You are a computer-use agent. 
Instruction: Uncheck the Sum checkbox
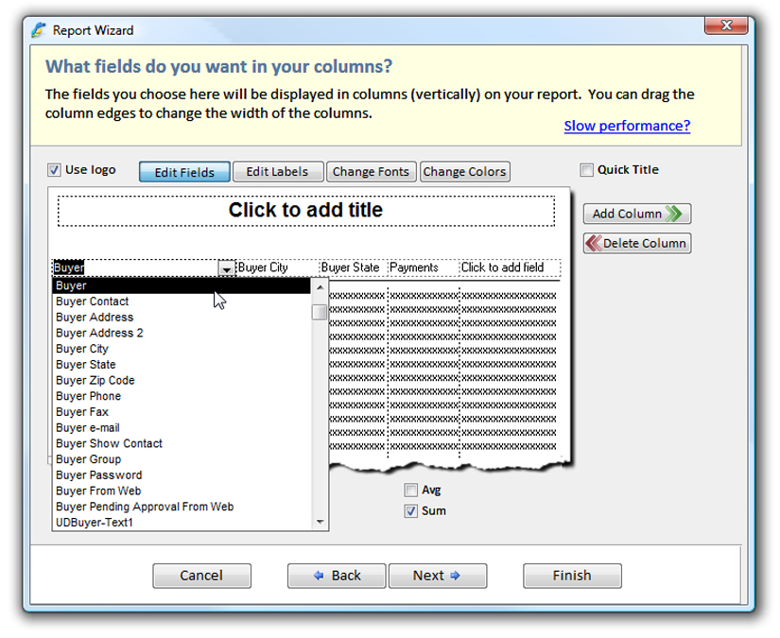(x=410, y=510)
